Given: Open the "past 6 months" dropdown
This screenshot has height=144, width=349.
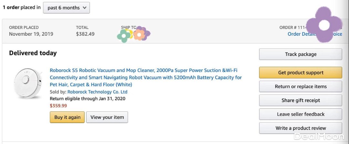Looking at the screenshot, I should tap(66, 8).
